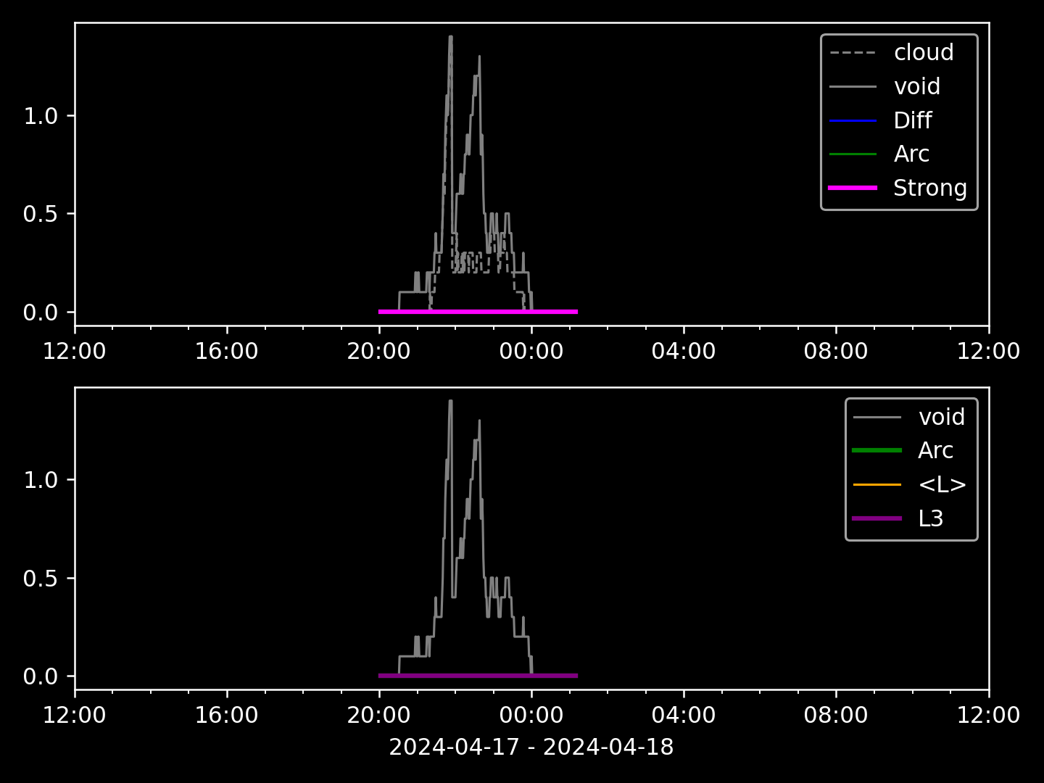
Task: Click the magenta Strong swatch in top legend
Action: coord(853,188)
